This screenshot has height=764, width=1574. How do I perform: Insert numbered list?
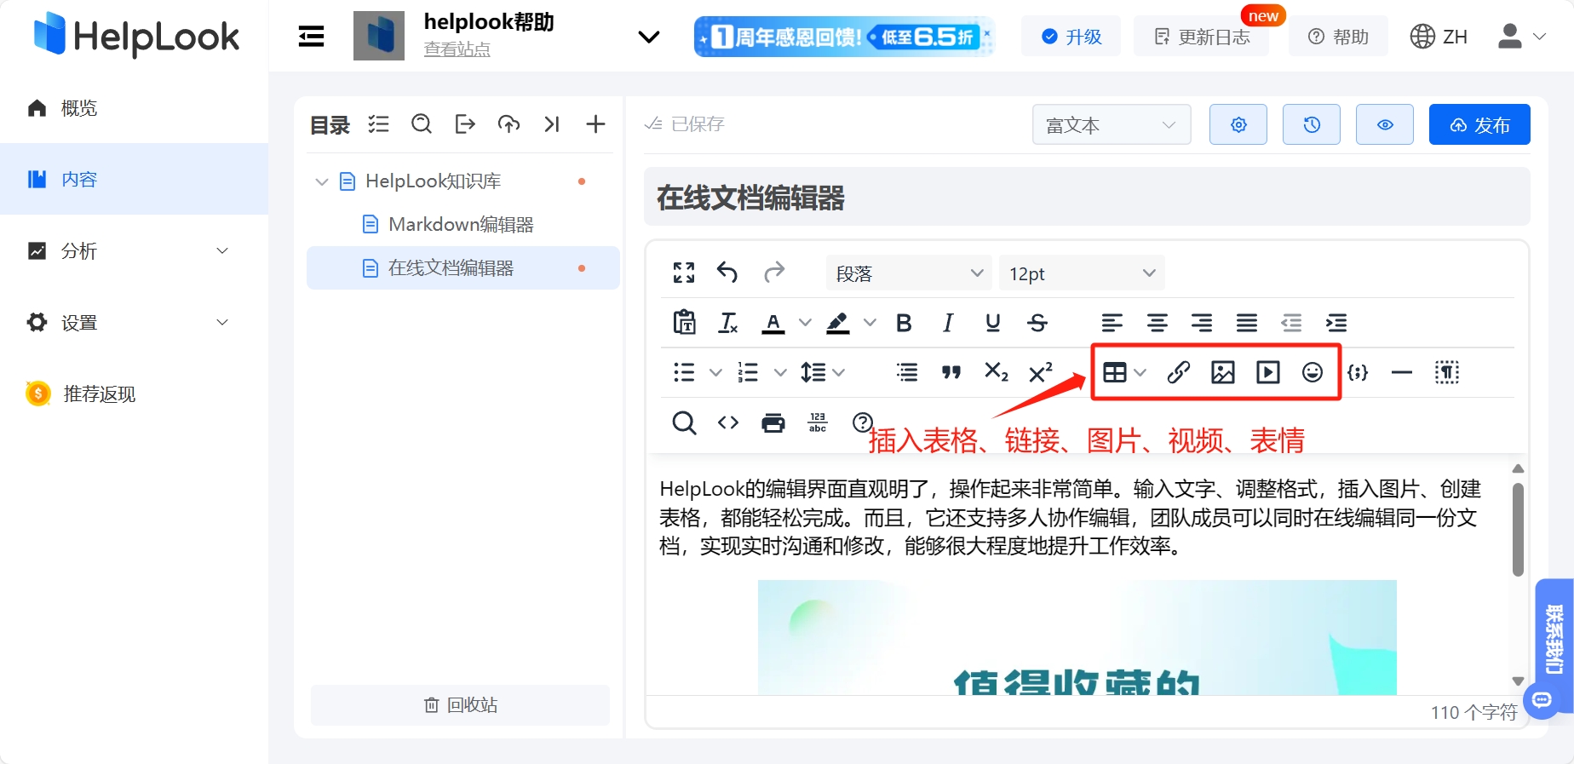(748, 372)
